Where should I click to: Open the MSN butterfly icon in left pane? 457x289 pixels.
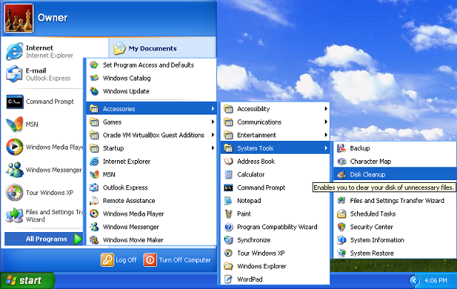click(x=14, y=124)
